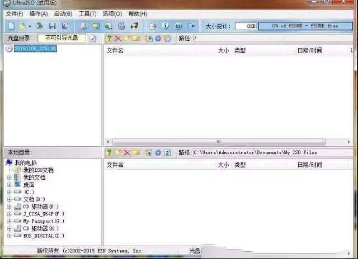Sort the image pane by 文件名 column
Viewport: 358px width, 259px height.
point(115,50)
